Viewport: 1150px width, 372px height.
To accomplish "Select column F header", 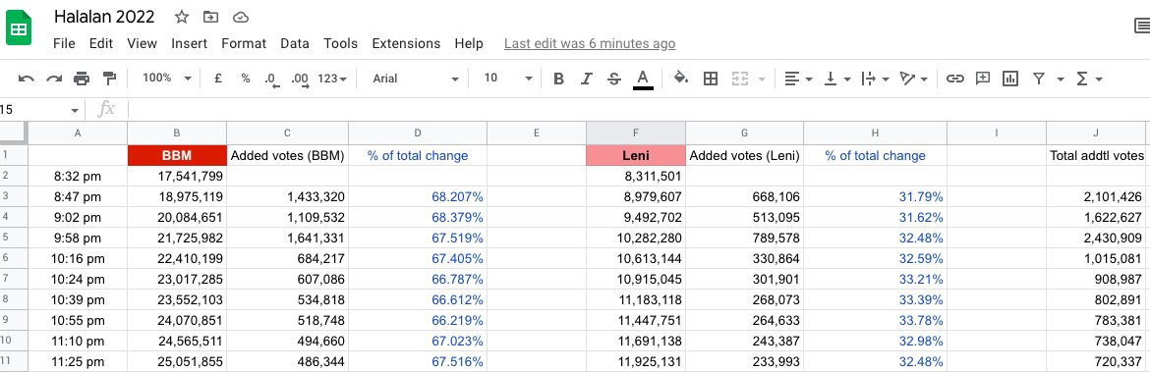I will 636,133.
